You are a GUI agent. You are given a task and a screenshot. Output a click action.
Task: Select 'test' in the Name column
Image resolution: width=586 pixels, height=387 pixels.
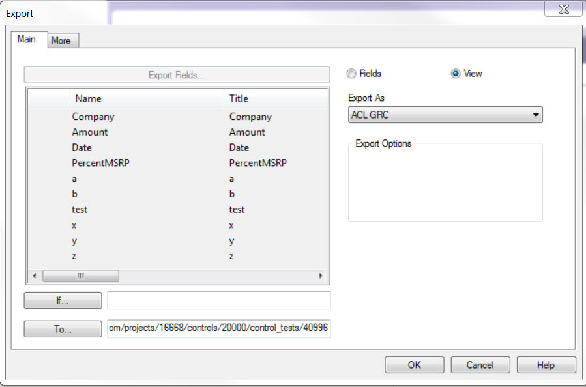[80, 210]
